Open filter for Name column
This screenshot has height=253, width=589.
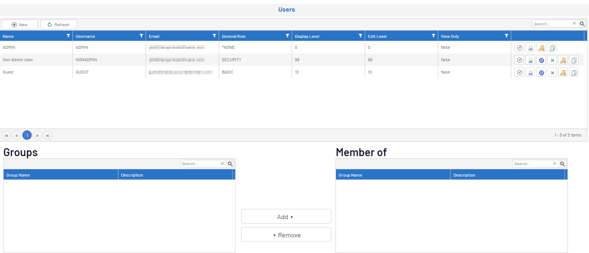[68, 36]
